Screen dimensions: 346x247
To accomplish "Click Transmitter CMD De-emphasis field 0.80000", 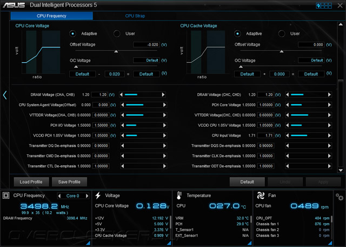I will click(101, 156).
